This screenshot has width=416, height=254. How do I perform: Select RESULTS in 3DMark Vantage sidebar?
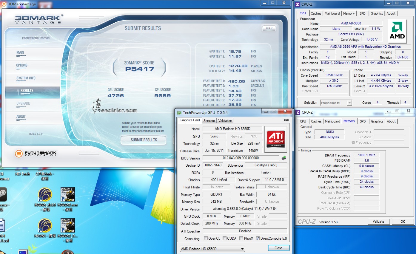click(x=32, y=92)
